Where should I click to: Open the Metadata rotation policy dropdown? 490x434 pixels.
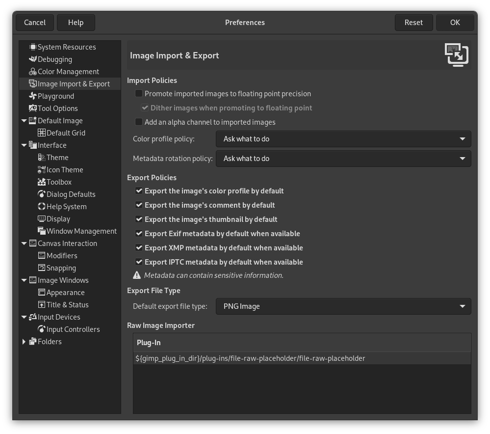pyautogui.click(x=343, y=158)
